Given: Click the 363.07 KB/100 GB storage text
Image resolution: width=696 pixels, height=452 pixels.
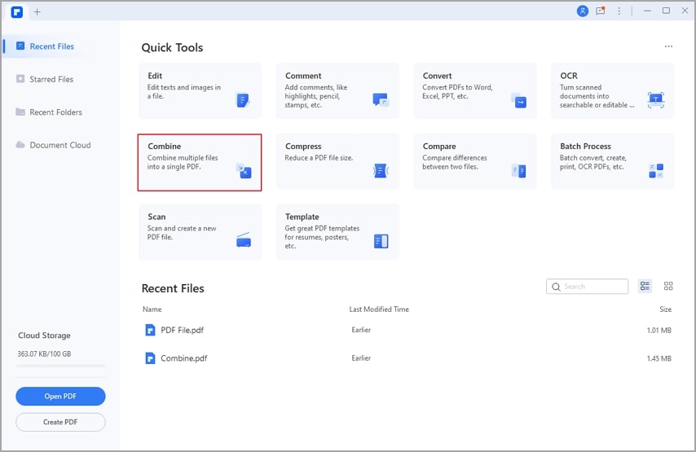Looking at the screenshot, I should coord(44,354).
